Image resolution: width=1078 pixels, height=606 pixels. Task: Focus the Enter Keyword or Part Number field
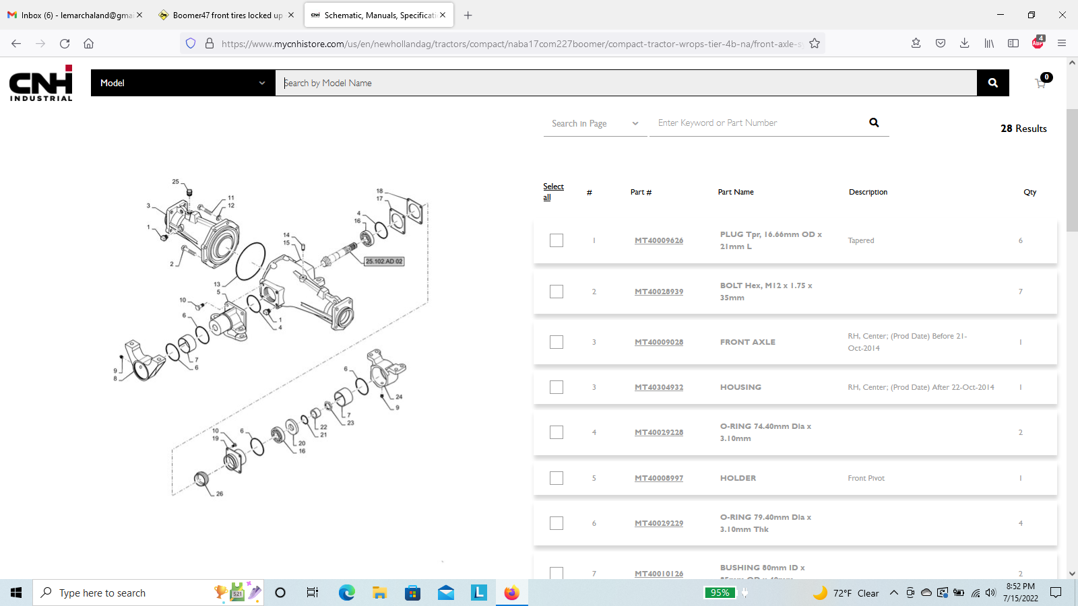(758, 123)
